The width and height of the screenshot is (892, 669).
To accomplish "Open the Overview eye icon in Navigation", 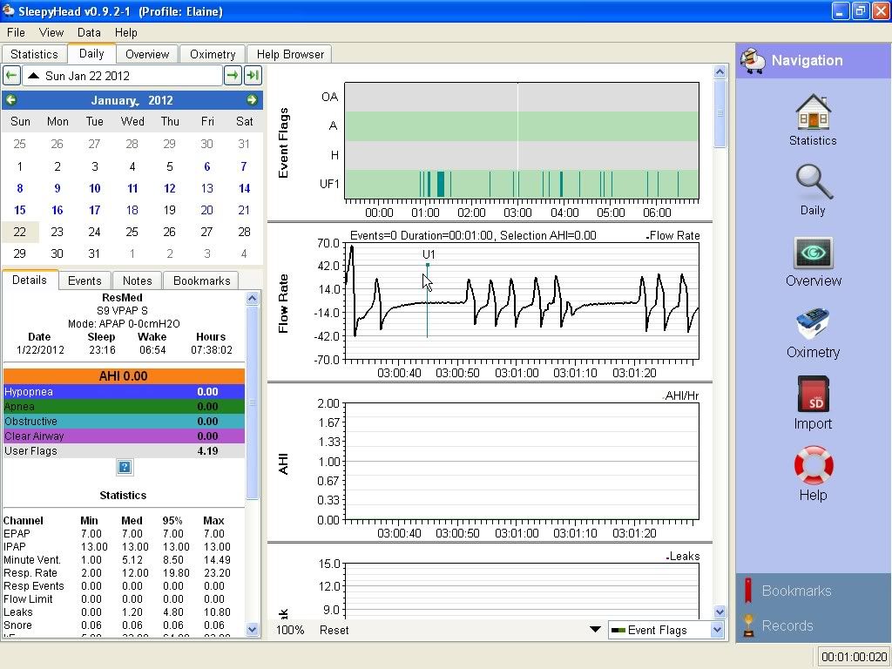I will [x=813, y=262].
